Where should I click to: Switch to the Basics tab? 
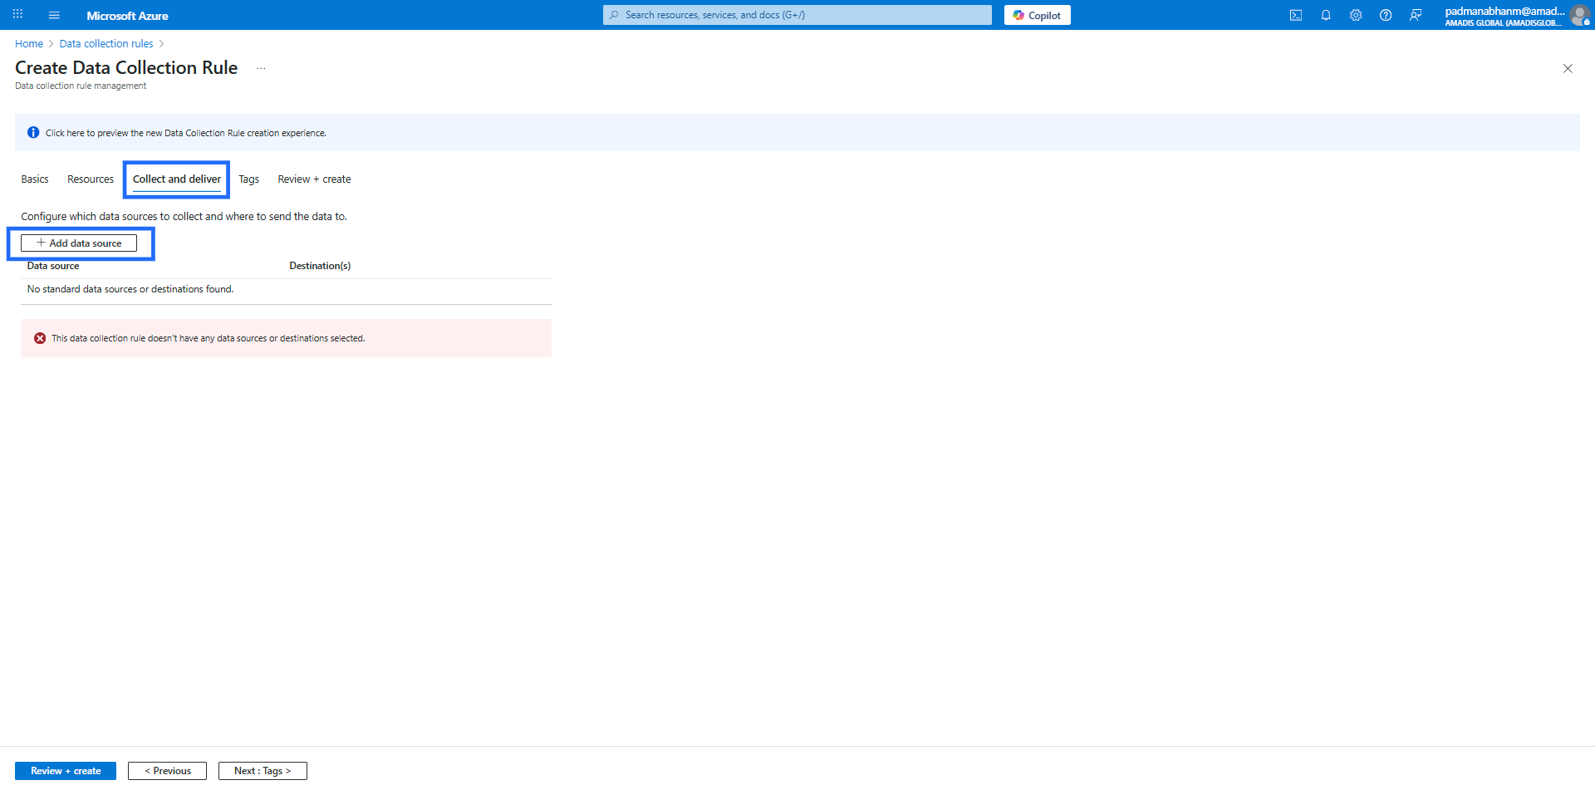pos(35,179)
